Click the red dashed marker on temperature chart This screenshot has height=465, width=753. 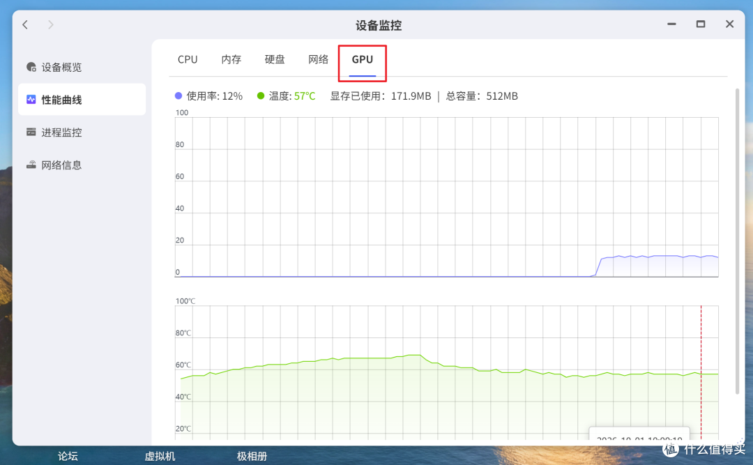701,372
